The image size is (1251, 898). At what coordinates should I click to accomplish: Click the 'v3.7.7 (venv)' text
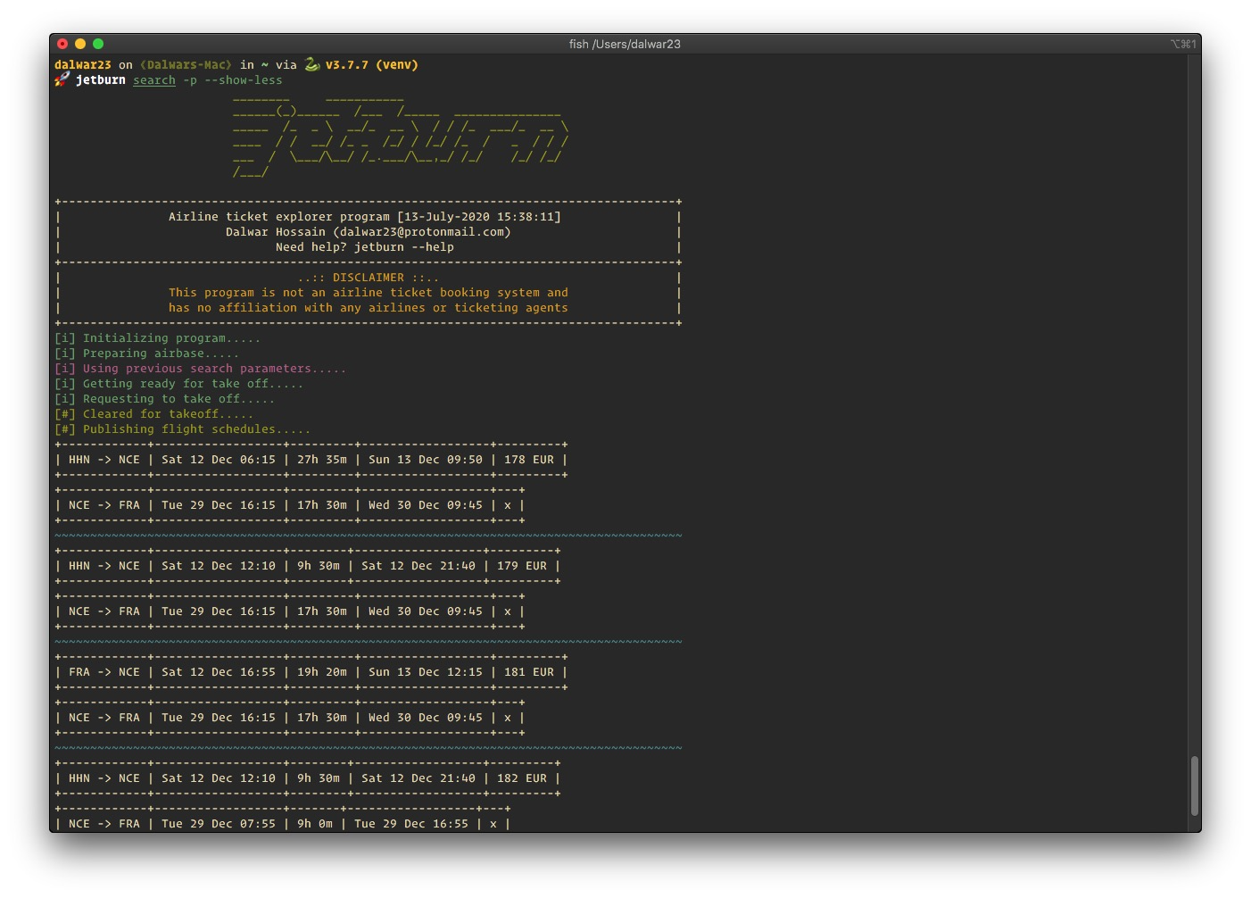coord(372,64)
